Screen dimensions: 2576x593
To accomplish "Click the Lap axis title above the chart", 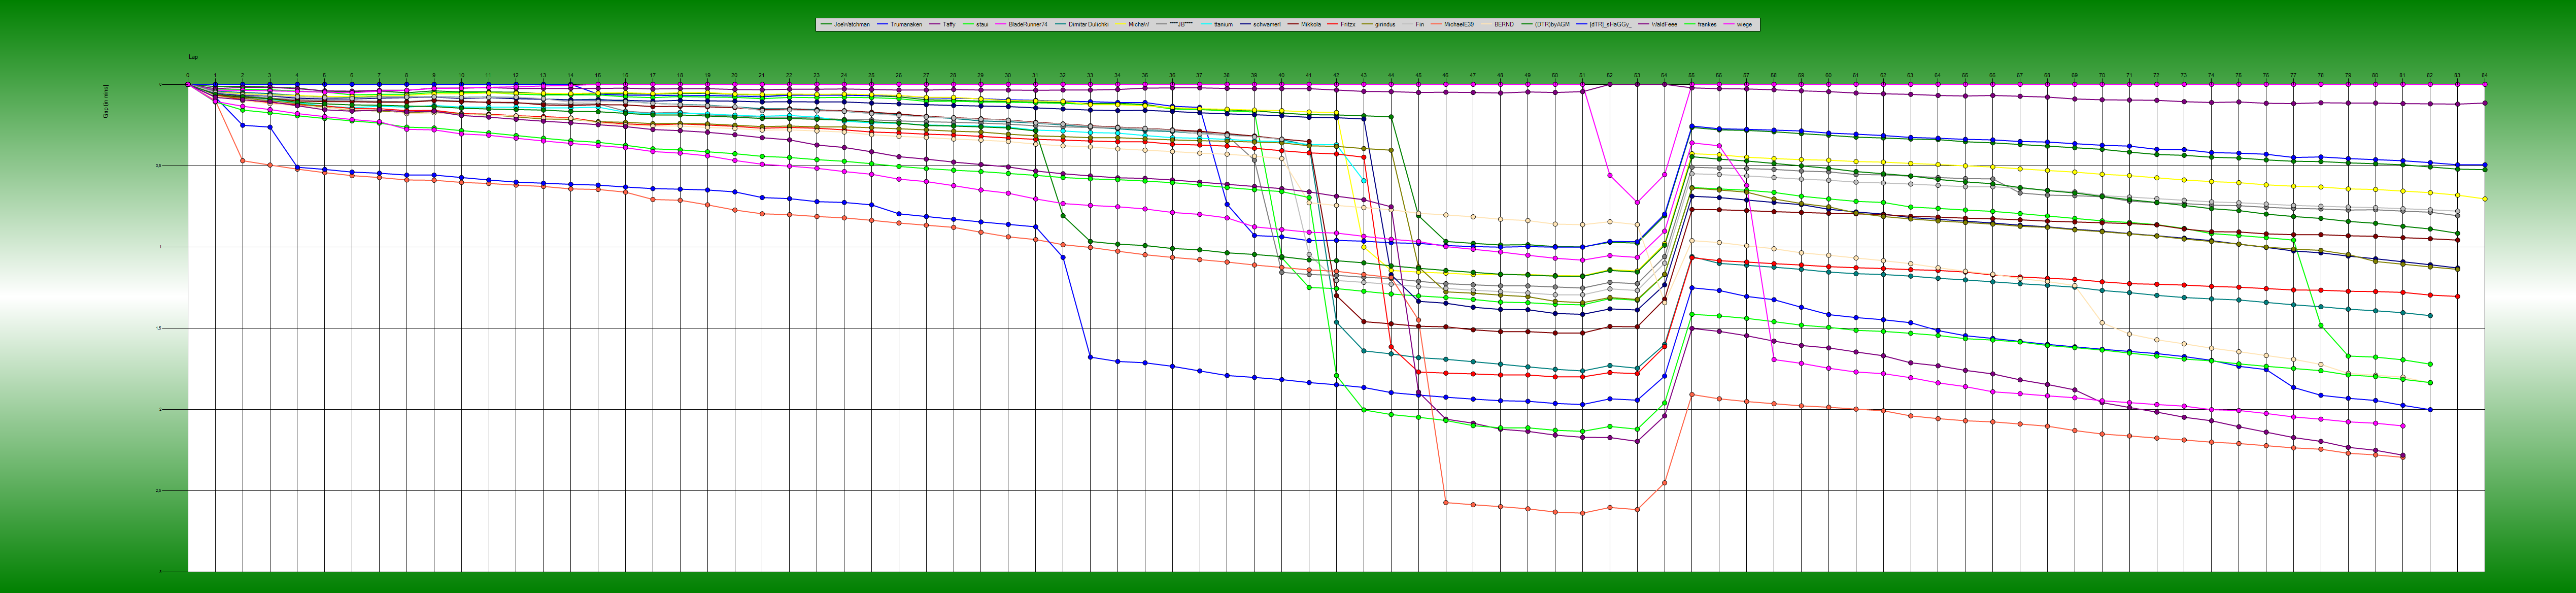I will click(x=193, y=57).
